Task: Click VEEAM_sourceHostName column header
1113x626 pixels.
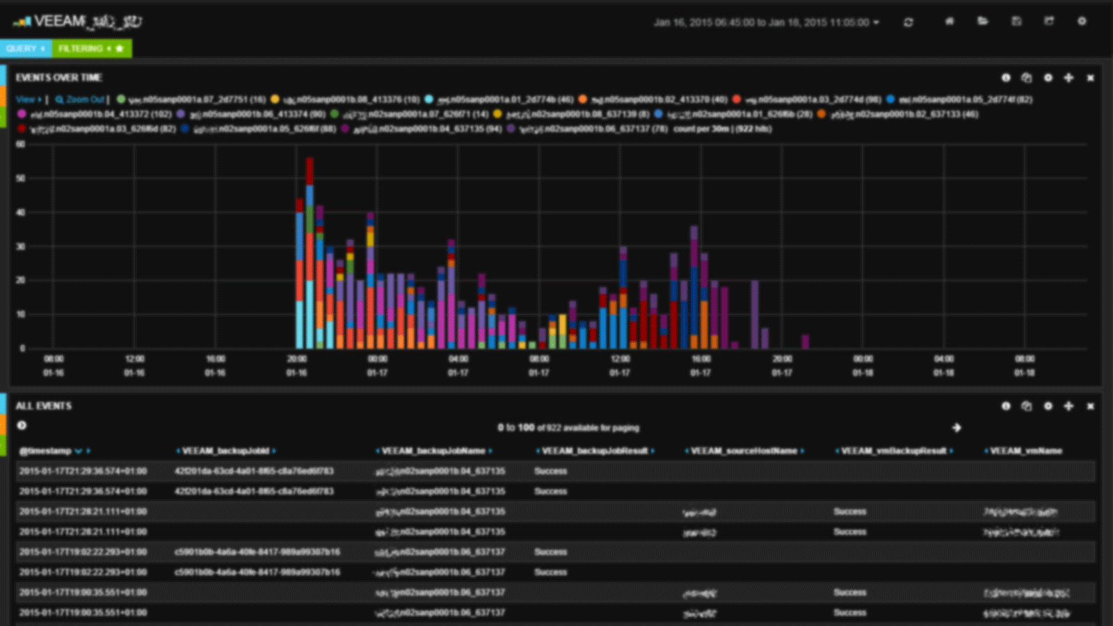Action: (x=743, y=451)
